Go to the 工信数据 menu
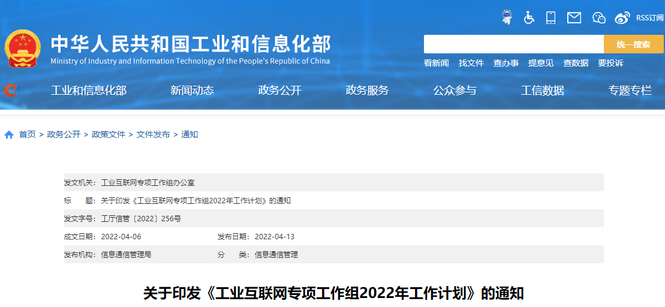The width and height of the screenshot is (665, 307). [542, 91]
